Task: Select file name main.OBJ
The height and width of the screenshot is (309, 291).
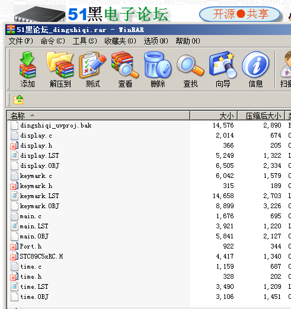Action: coord(34,236)
